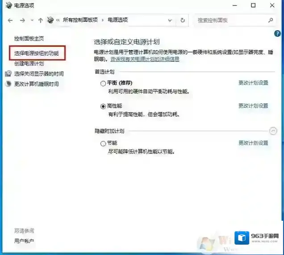Go back with the left arrow button
The height and width of the screenshot is (255, 284).
10,20
